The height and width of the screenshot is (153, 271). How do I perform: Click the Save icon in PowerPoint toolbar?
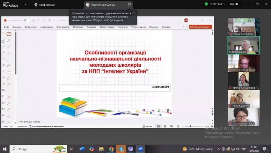coord(34,20)
